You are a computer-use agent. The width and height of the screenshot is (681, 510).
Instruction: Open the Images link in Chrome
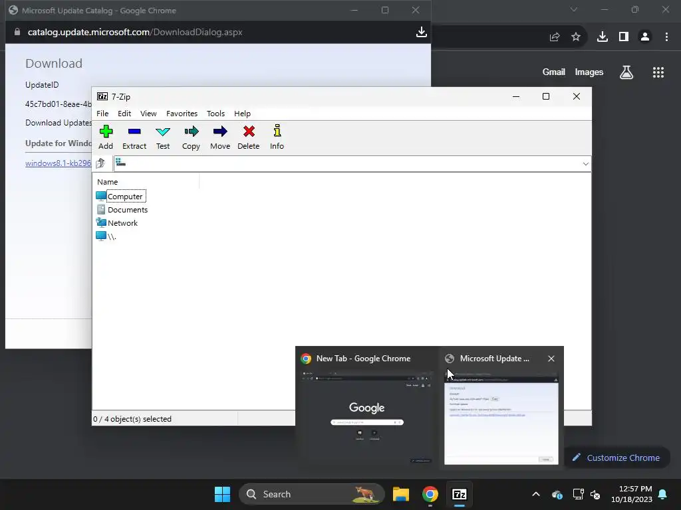coord(589,72)
